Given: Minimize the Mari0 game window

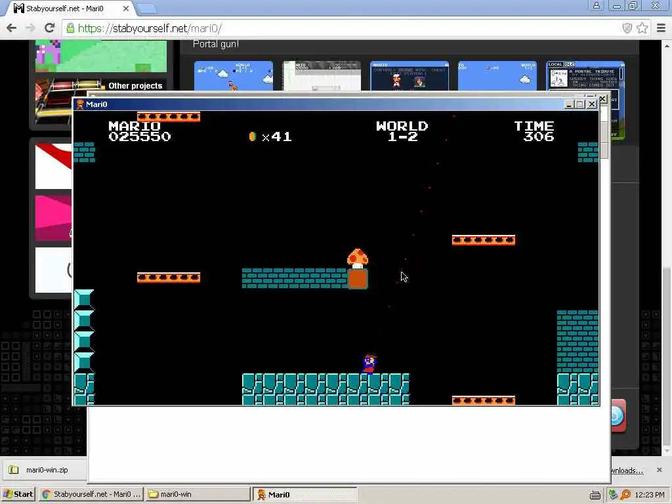Looking at the screenshot, I should tap(569, 104).
